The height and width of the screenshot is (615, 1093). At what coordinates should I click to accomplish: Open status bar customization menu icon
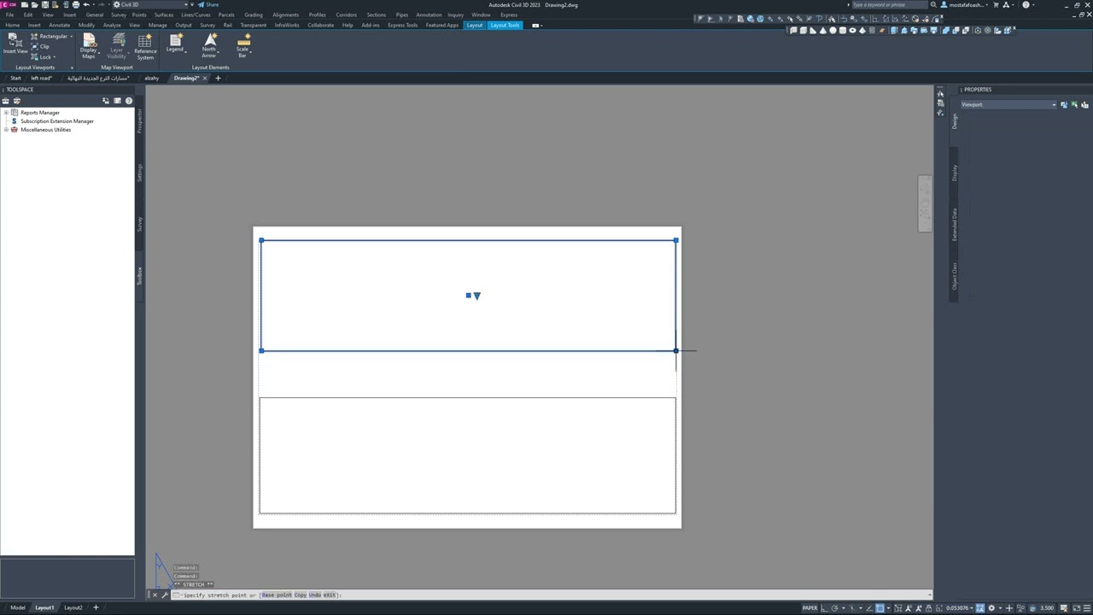pos(1087,608)
